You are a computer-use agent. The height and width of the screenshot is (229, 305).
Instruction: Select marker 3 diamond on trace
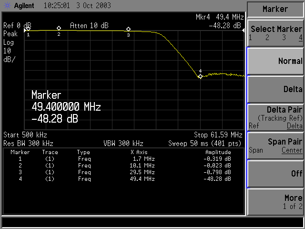128,29
